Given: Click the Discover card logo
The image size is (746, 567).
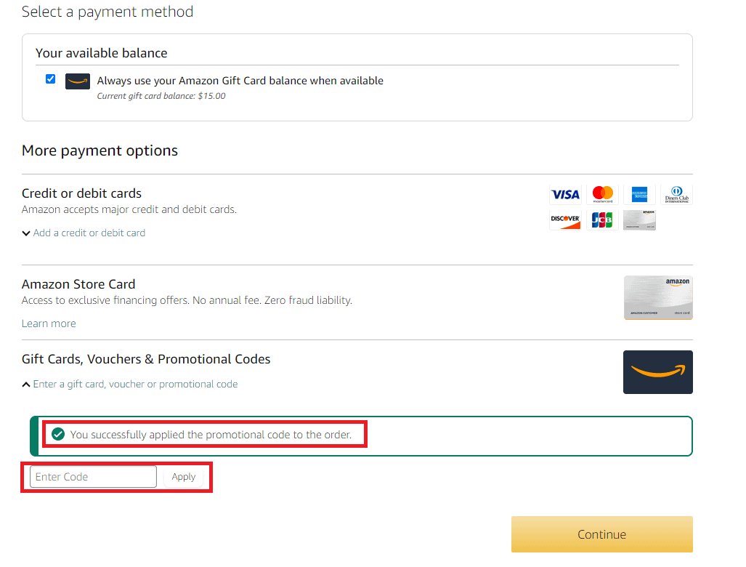Looking at the screenshot, I should pyautogui.click(x=564, y=220).
